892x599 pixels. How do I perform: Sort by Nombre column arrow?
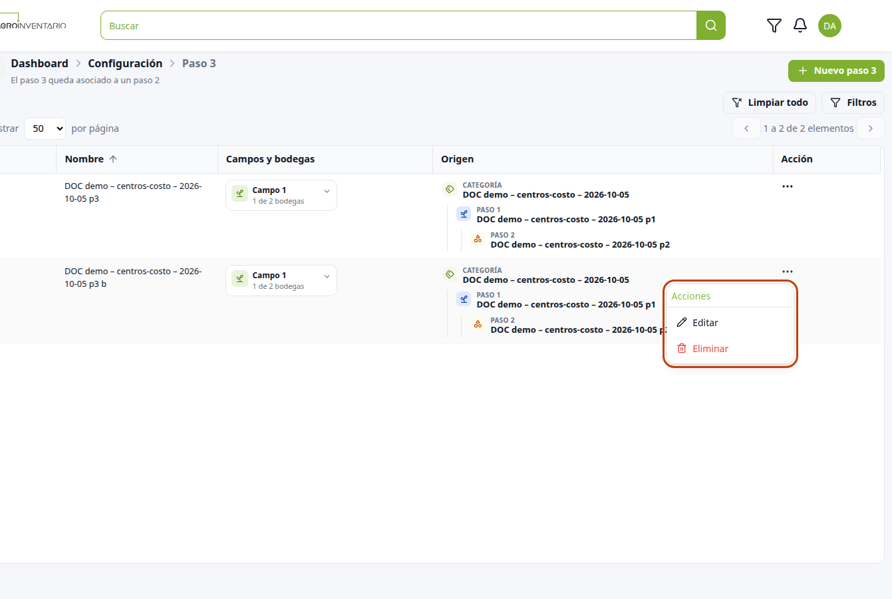point(113,159)
